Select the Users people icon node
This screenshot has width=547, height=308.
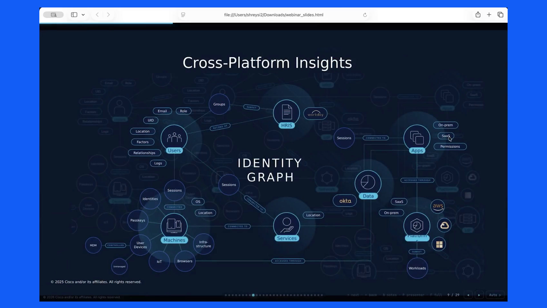[174, 138]
